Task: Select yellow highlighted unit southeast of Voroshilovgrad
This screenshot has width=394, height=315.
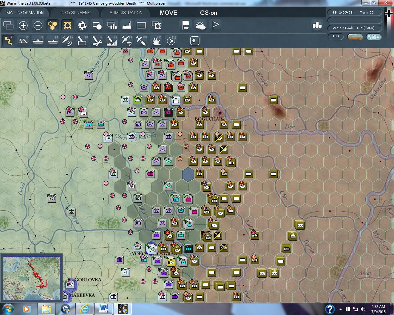Action: tap(171, 262)
